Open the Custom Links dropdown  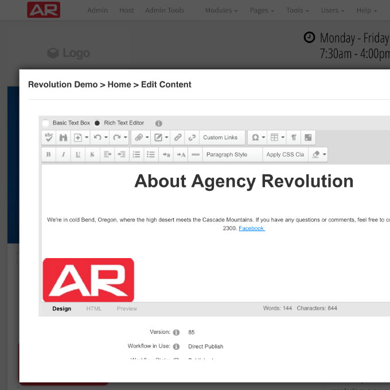pyautogui.click(x=222, y=137)
